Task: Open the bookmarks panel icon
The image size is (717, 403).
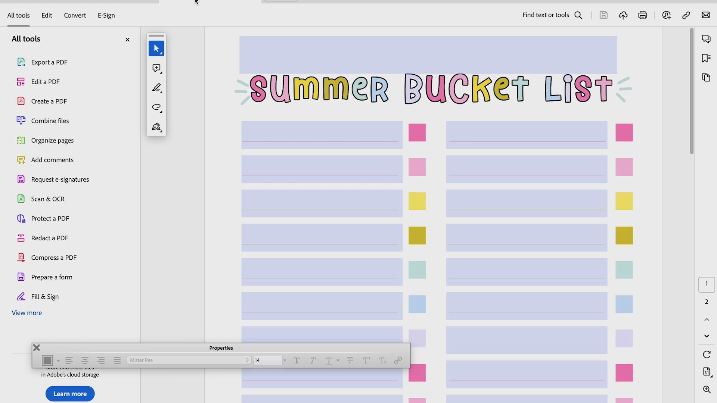Action: [x=706, y=58]
